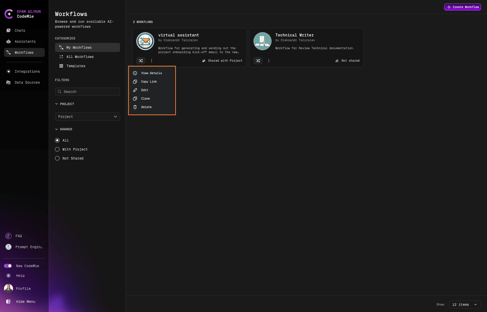Open Data Sources via its icon

(8, 82)
